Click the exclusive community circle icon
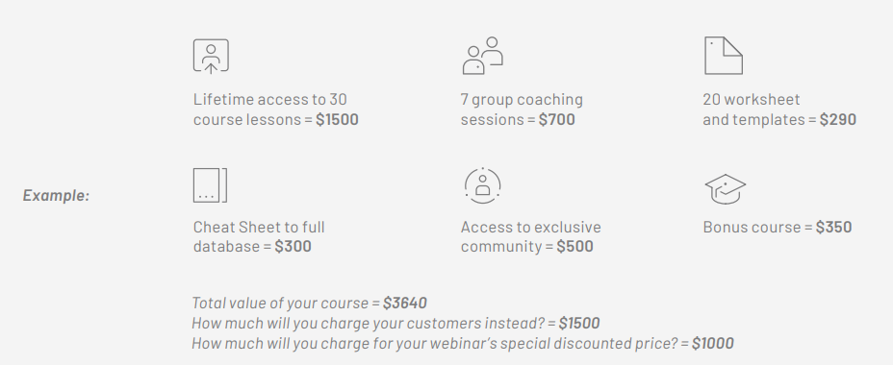 [482, 184]
